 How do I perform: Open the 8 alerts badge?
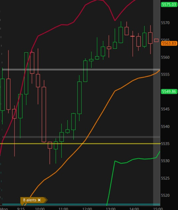click(30, 200)
